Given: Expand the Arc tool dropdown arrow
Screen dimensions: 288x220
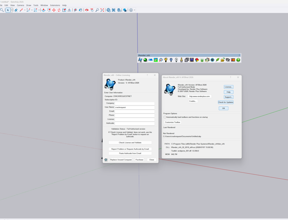Looking at the screenshot, I should [32, 10].
